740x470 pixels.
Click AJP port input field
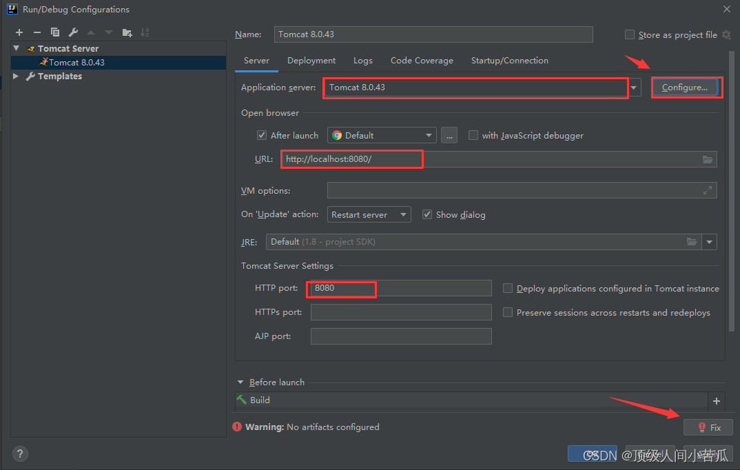coord(401,336)
